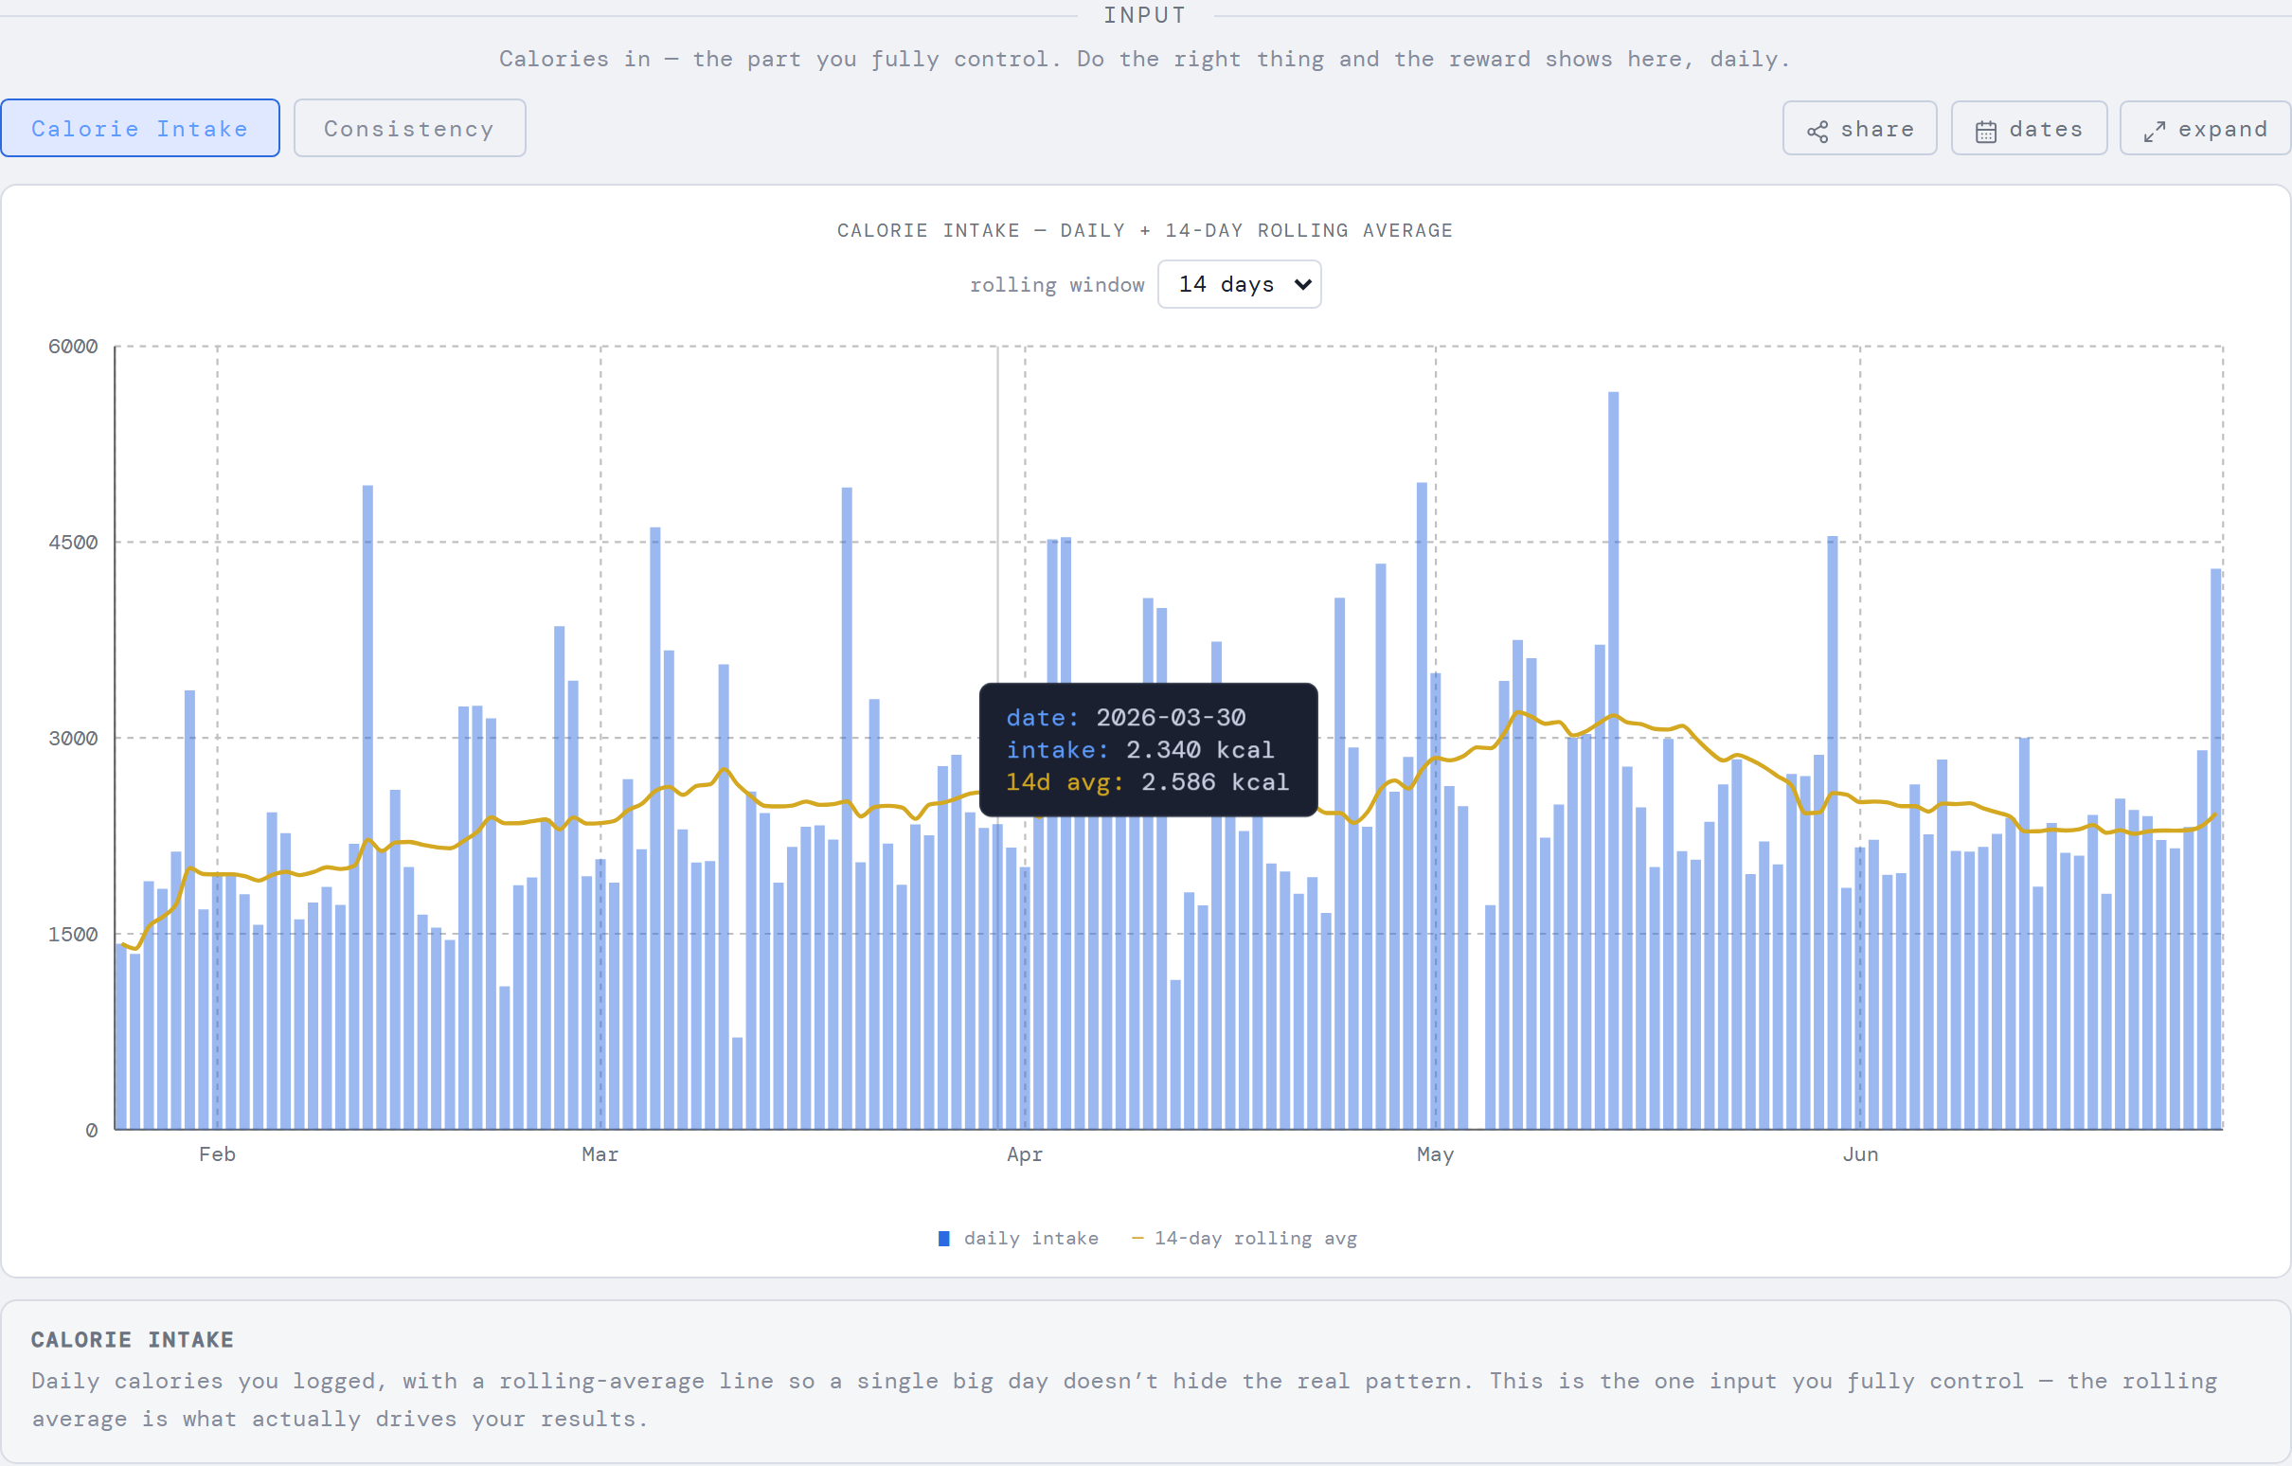2292x1466 pixels.
Task: Click the Mar x-axis label
Action: point(600,1154)
